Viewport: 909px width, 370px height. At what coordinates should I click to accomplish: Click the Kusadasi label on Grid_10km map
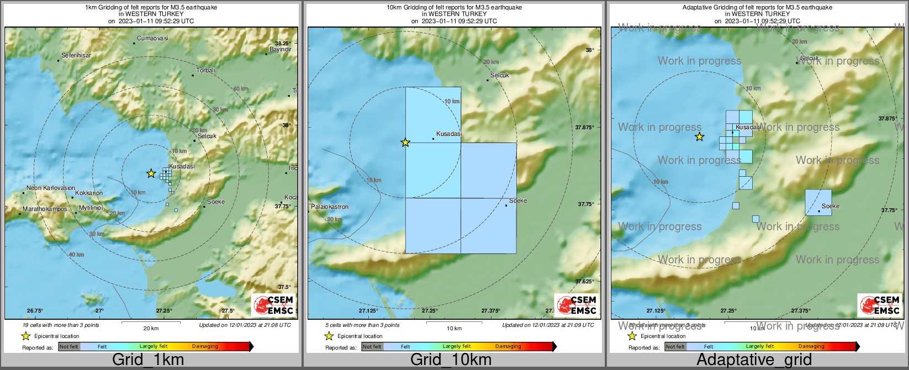[449, 134]
